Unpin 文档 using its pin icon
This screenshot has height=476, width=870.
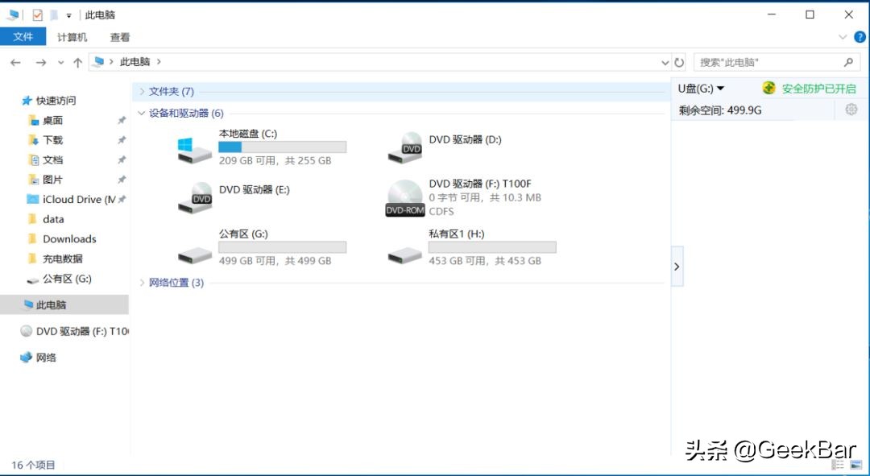tap(122, 160)
